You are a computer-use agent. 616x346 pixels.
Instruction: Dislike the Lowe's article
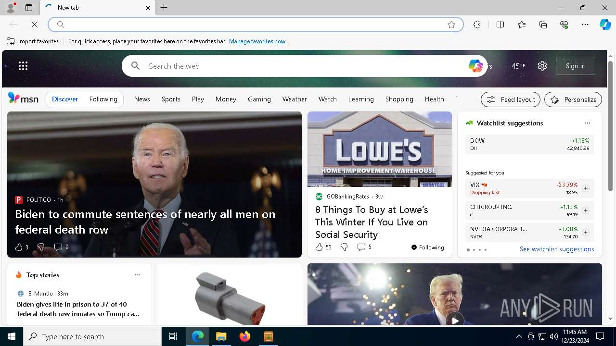click(344, 247)
